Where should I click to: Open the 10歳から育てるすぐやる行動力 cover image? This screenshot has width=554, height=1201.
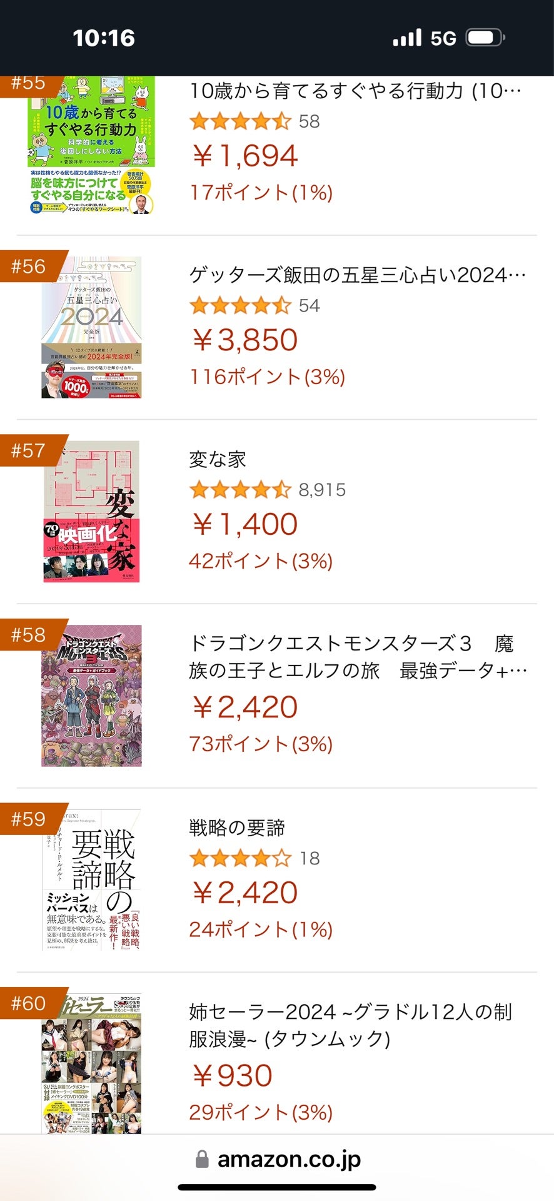click(x=91, y=146)
